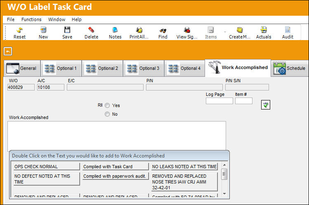Image resolution: width=309 pixels, height=205 pixels.
Task: Open Notes from the toolbar
Action: pos(115,30)
